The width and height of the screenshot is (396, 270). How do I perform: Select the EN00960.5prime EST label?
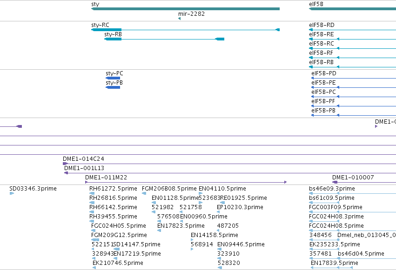tap(203, 217)
